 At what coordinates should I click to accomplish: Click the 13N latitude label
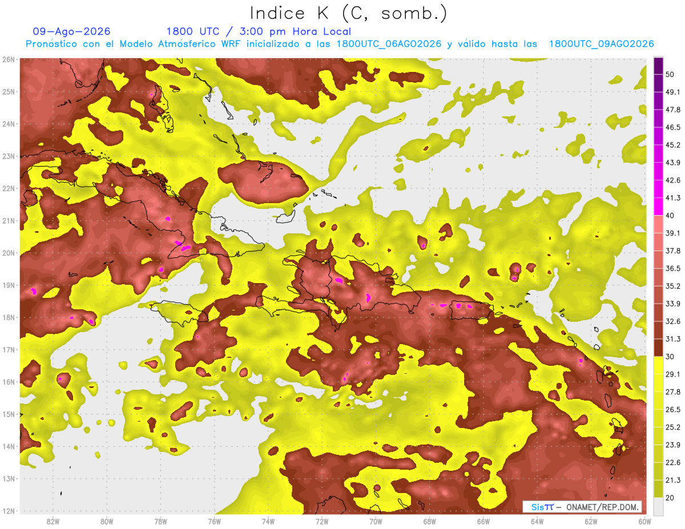(9, 479)
